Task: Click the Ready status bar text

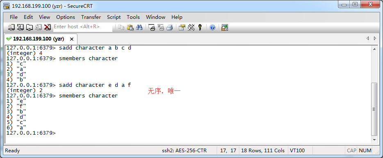Action: (x=12, y=151)
